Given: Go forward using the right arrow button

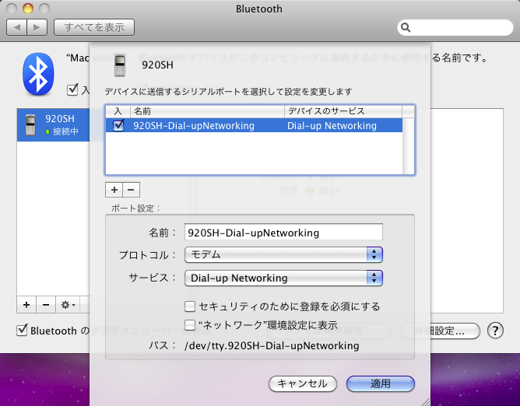Looking at the screenshot, I should pos(37,28).
